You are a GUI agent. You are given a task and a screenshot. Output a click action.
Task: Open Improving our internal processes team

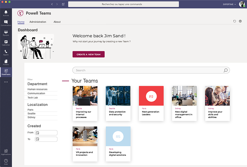click(85, 103)
